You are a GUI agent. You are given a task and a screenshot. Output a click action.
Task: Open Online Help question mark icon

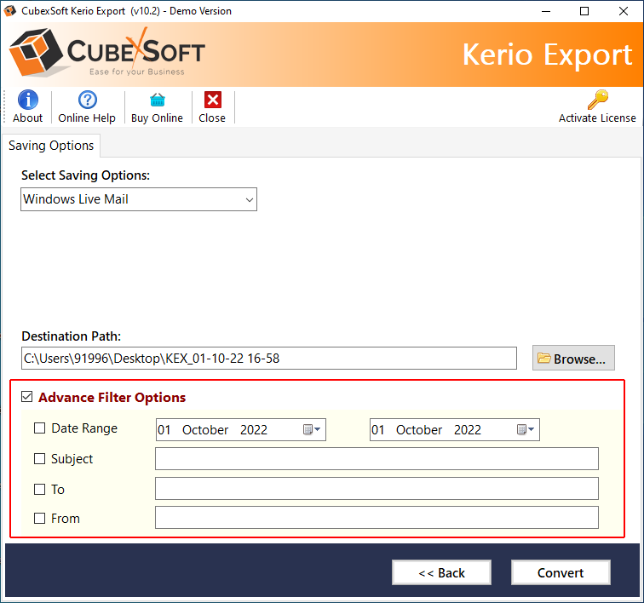pyautogui.click(x=88, y=100)
